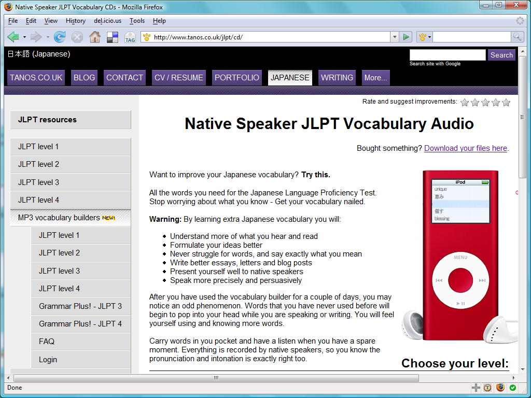The image size is (531, 398).
Task: Open JLPT level 2 under MP3 vocabulary builders
Action: click(81, 253)
